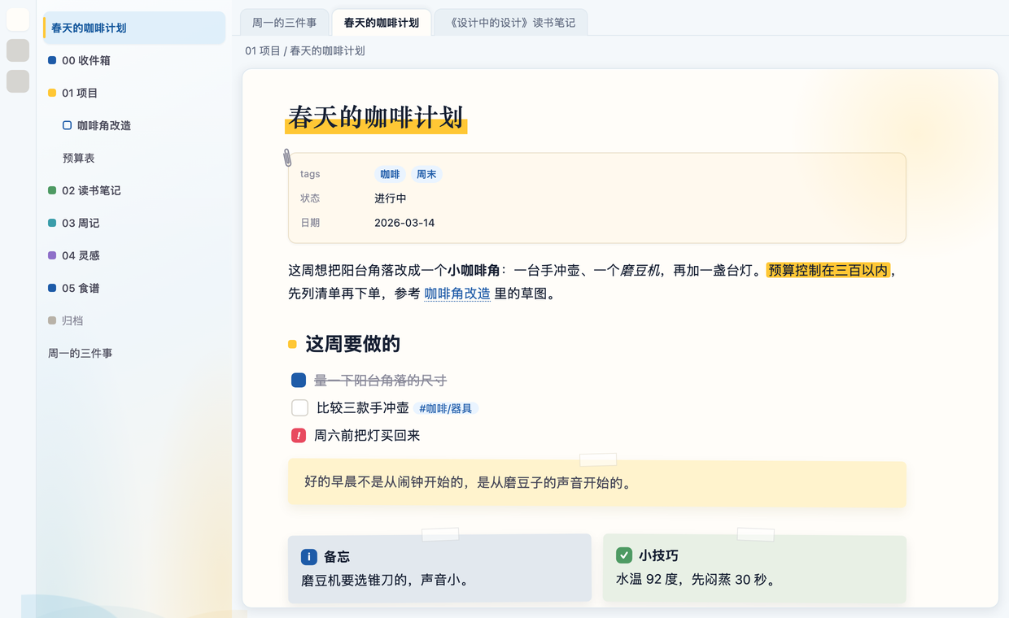Open the 05 食谱 folder in the sidebar

point(135,288)
